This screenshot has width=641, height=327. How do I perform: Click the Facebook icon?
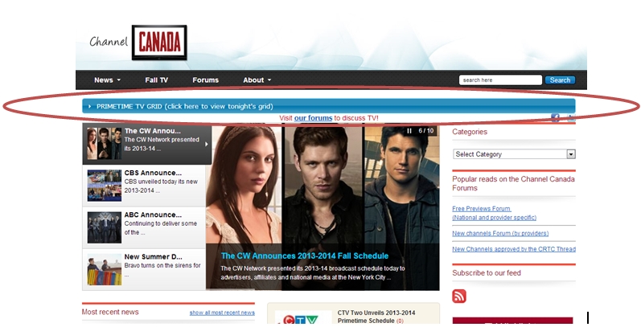point(555,118)
